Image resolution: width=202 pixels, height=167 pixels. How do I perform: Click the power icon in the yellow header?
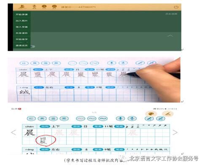point(176,7)
